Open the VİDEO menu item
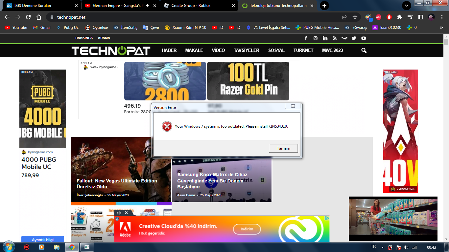This screenshot has width=449, height=252. [x=219, y=50]
